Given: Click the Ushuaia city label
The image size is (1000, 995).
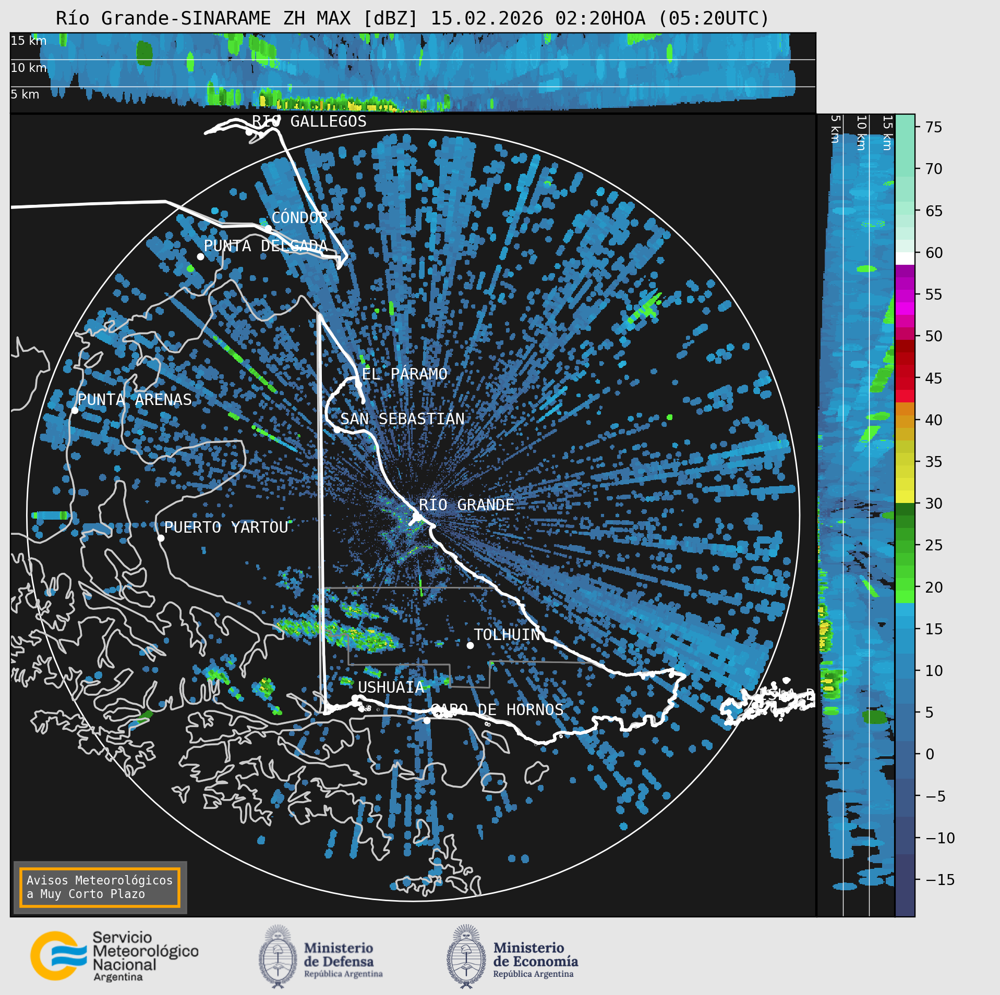Looking at the screenshot, I should point(391,687).
